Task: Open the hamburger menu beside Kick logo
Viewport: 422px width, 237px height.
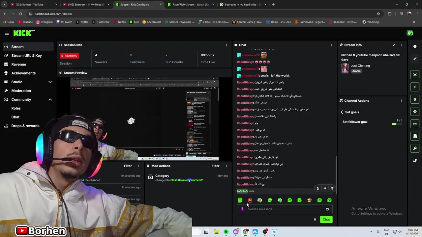Action: (7, 33)
